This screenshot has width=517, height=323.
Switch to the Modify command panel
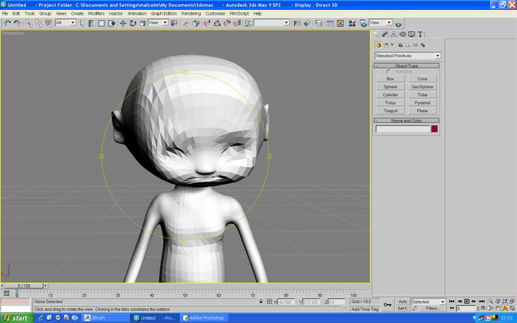[x=385, y=34]
